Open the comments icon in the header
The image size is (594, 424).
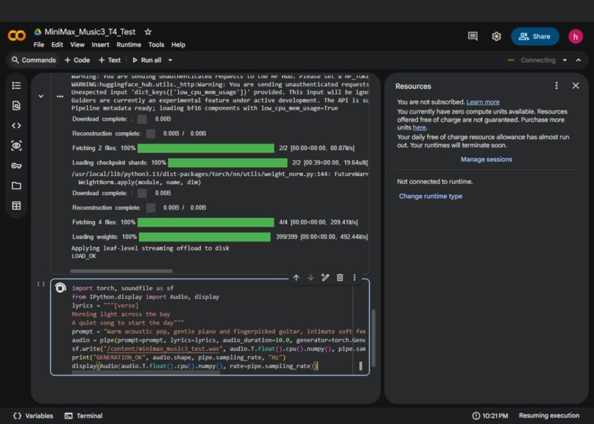[472, 36]
